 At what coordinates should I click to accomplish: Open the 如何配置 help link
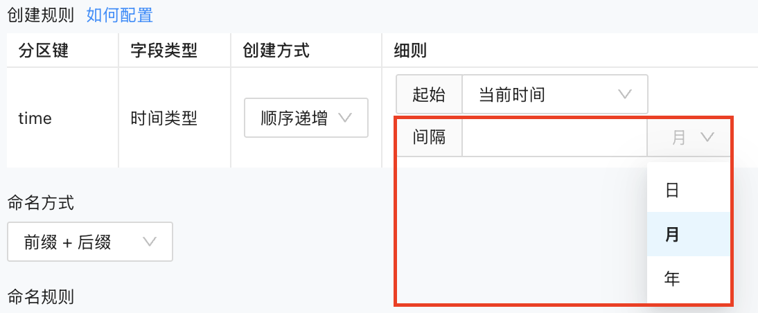pyautogui.click(x=119, y=15)
